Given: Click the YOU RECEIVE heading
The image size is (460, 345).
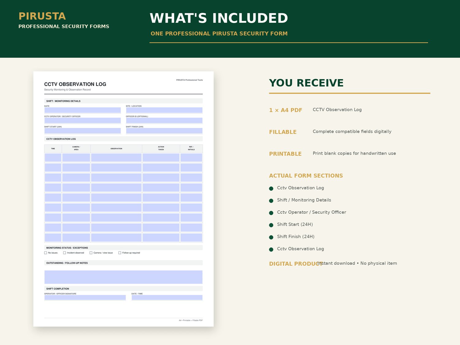Looking at the screenshot, I should click(x=306, y=83).
